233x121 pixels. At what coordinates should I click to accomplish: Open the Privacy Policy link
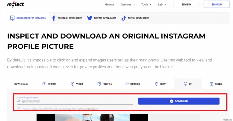(x=71, y=109)
